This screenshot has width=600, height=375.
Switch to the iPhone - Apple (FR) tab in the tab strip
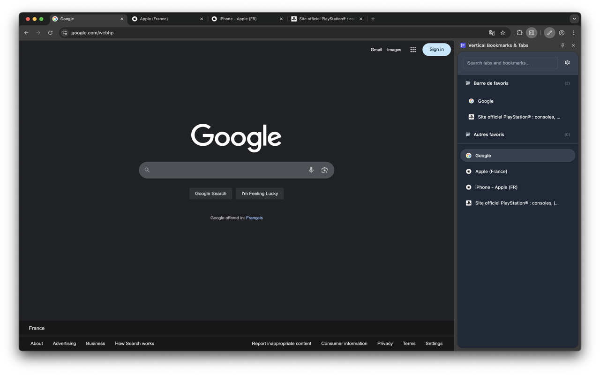point(247,19)
